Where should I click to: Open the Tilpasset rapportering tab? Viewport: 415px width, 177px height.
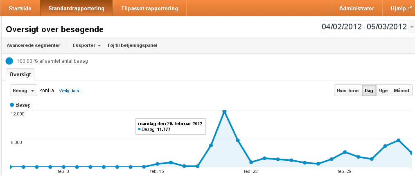click(x=149, y=8)
